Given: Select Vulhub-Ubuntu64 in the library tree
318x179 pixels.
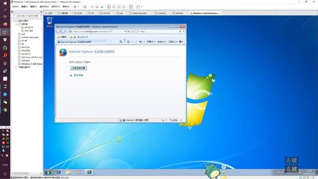Looking at the screenshot, I should coord(30,37).
